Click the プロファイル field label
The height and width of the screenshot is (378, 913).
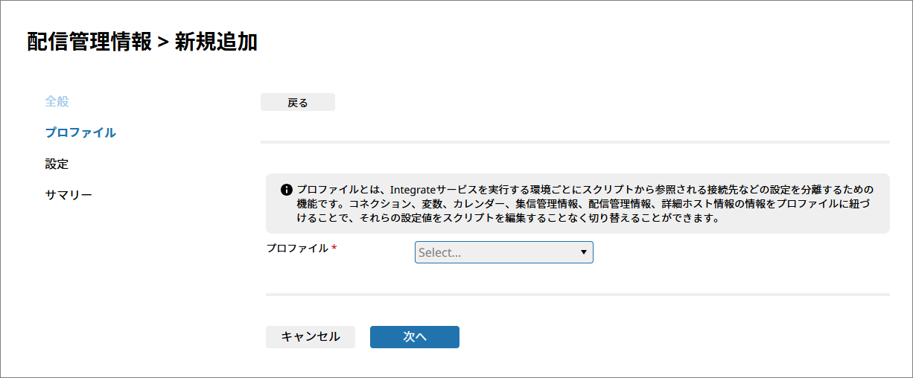pyautogui.click(x=297, y=248)
